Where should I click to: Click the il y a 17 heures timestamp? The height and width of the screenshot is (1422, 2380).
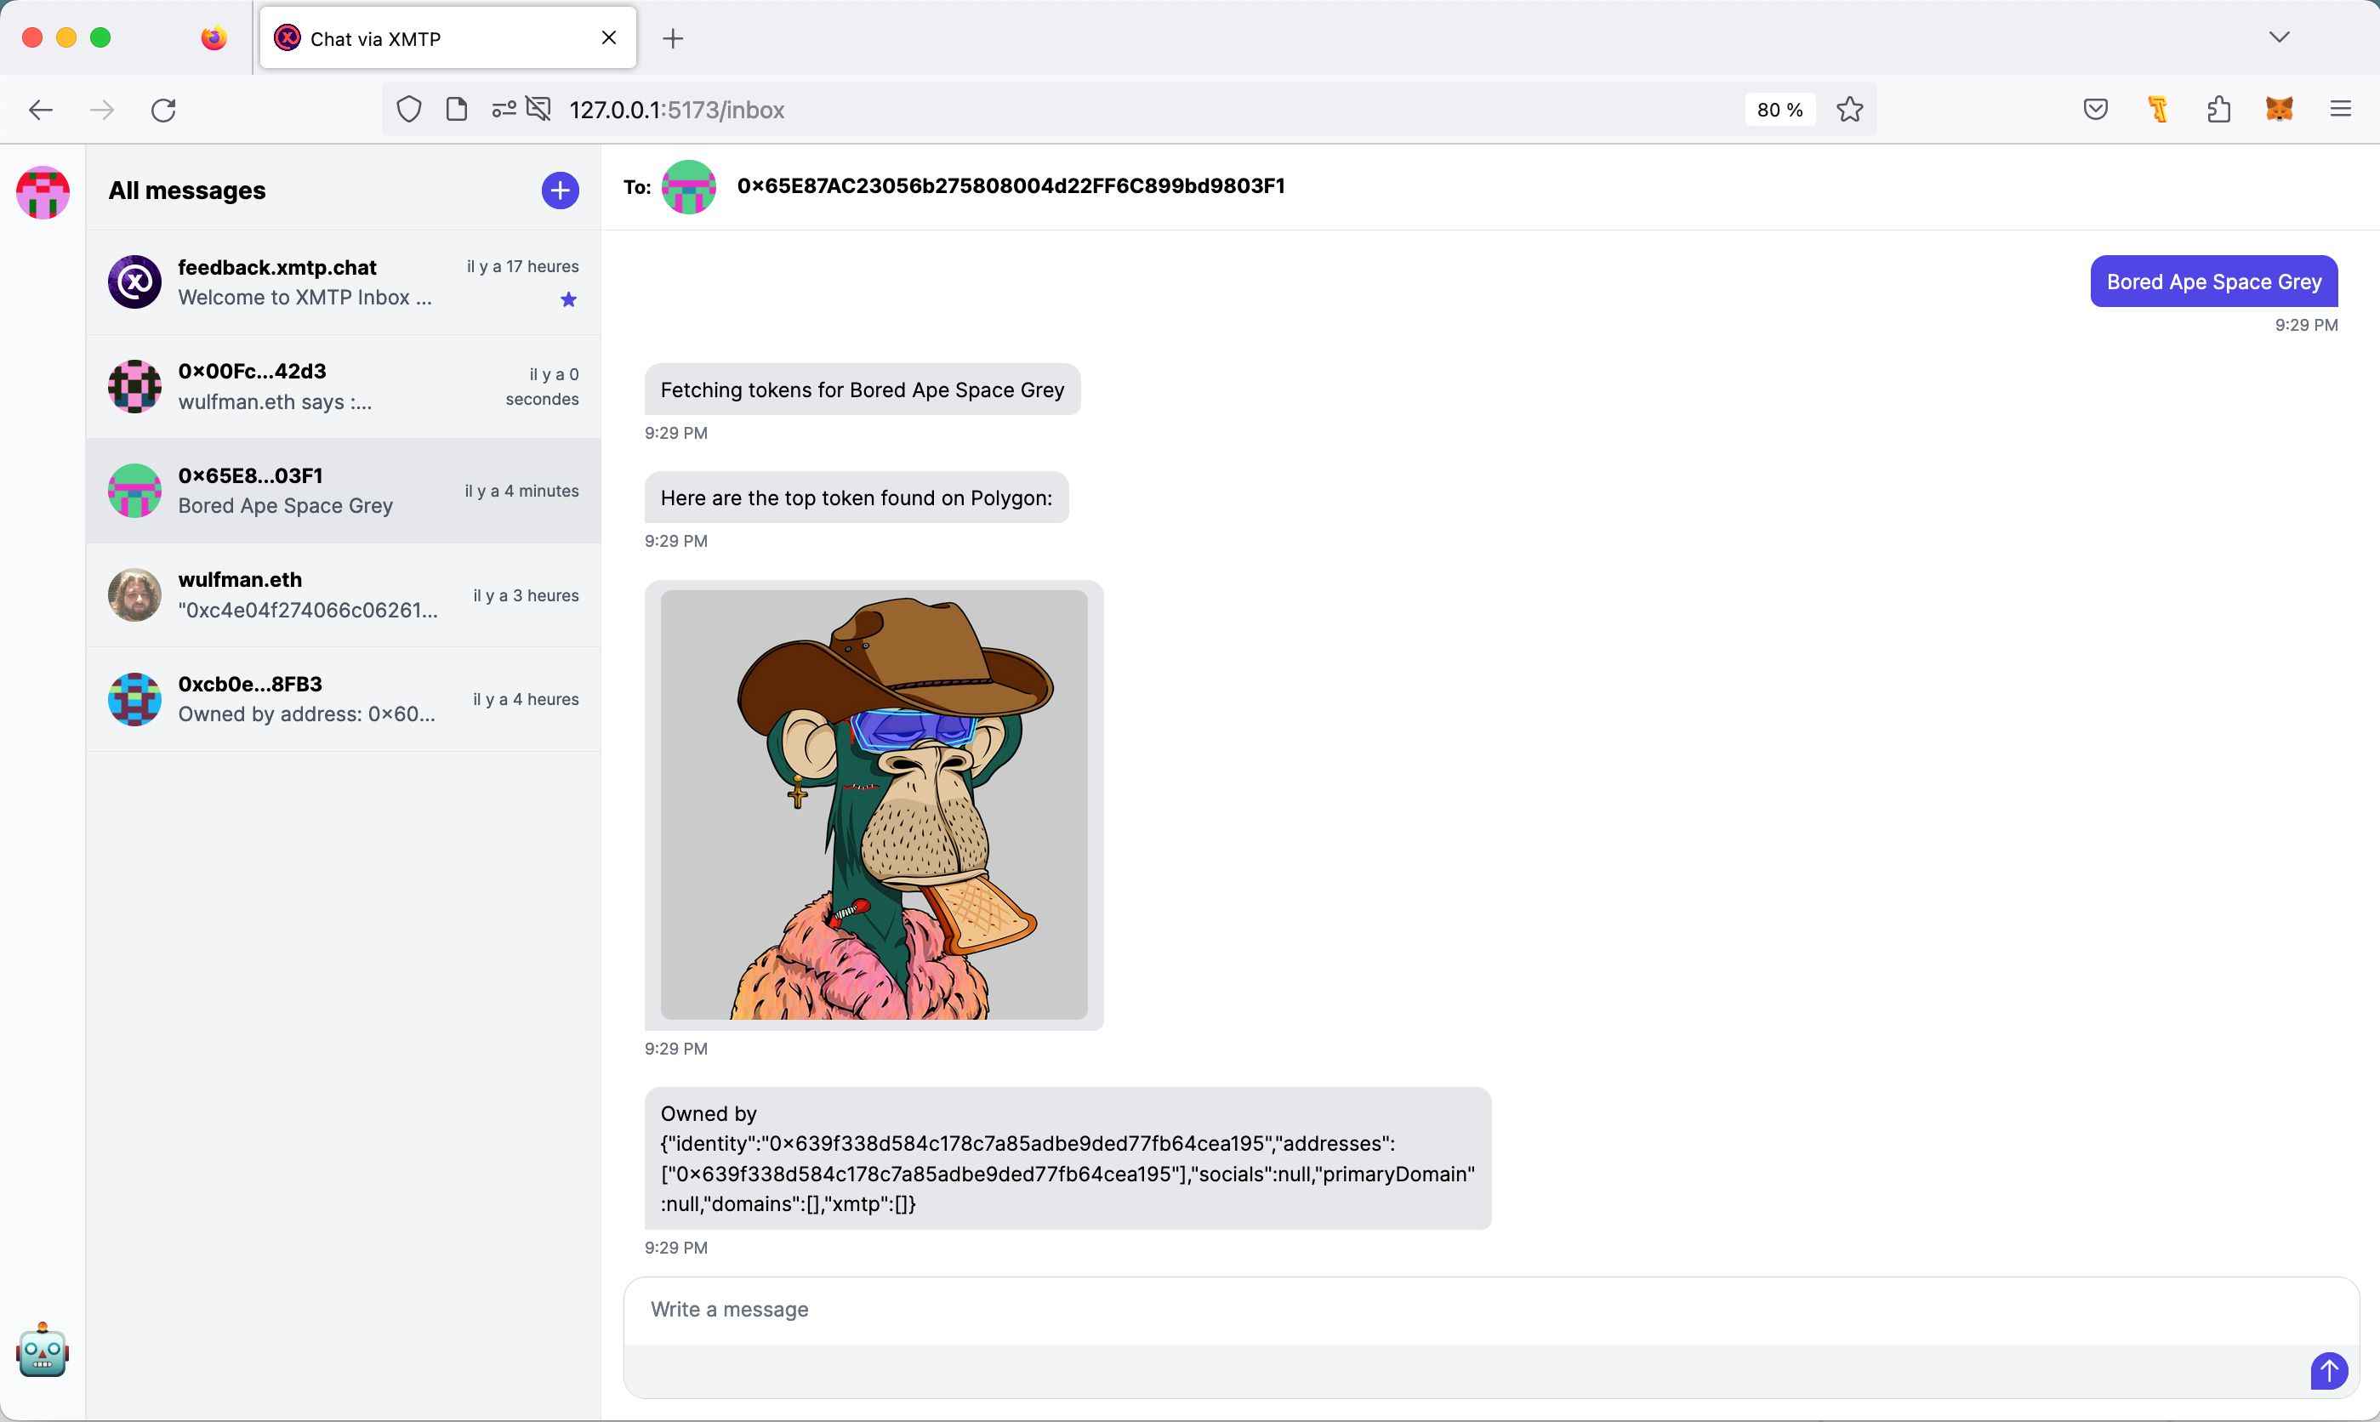[x=523, y=266]
